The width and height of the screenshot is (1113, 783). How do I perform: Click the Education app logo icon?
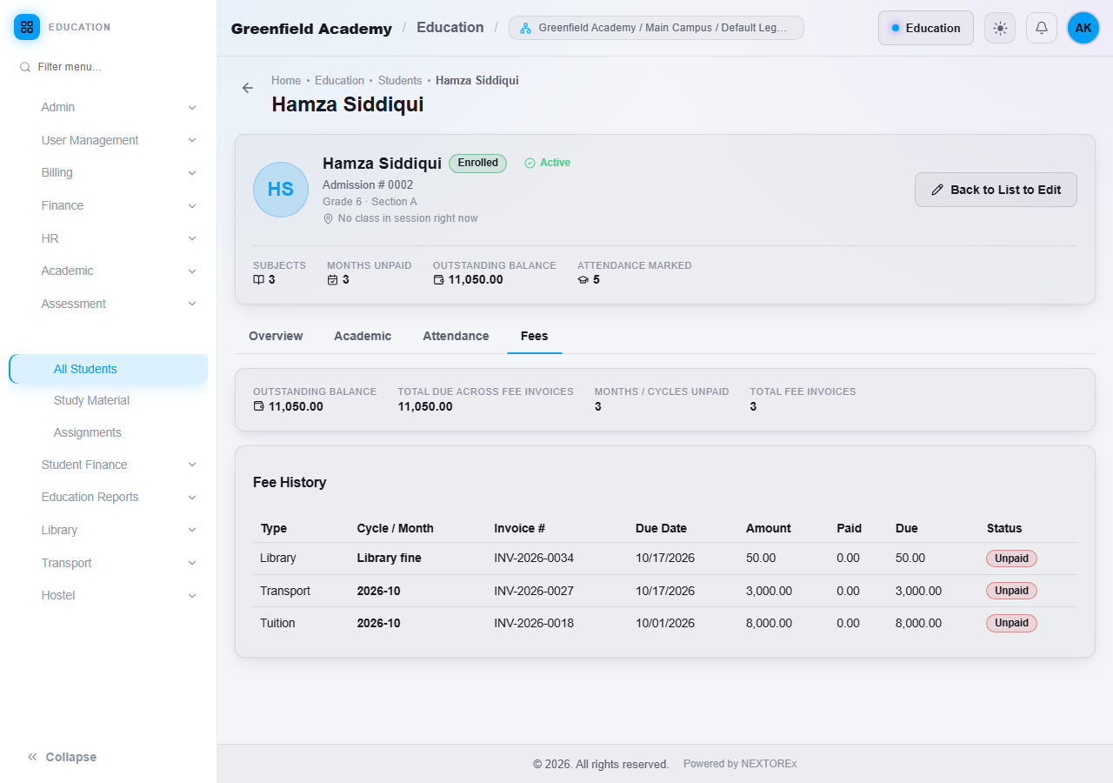coord(27,27)
